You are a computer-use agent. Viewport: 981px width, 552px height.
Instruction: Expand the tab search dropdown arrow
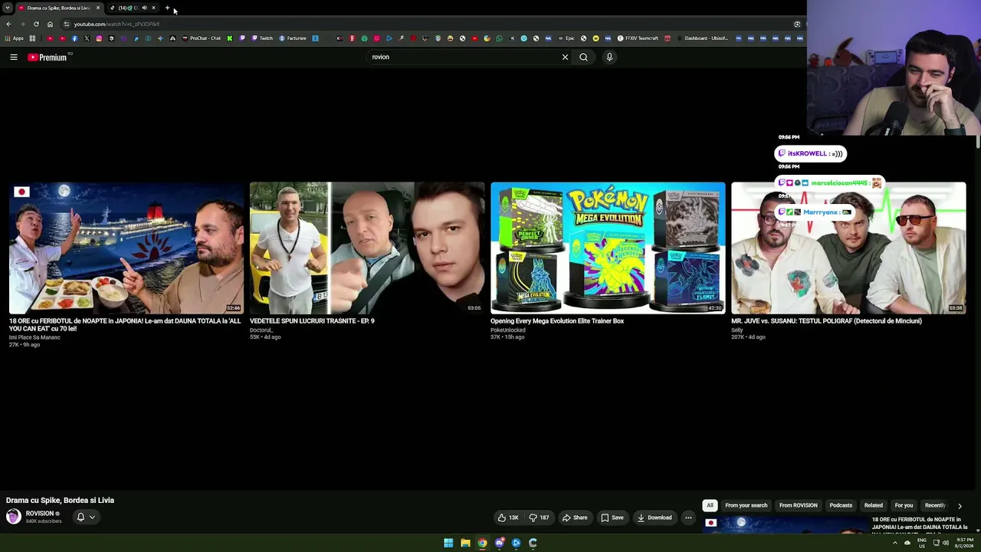7,8
